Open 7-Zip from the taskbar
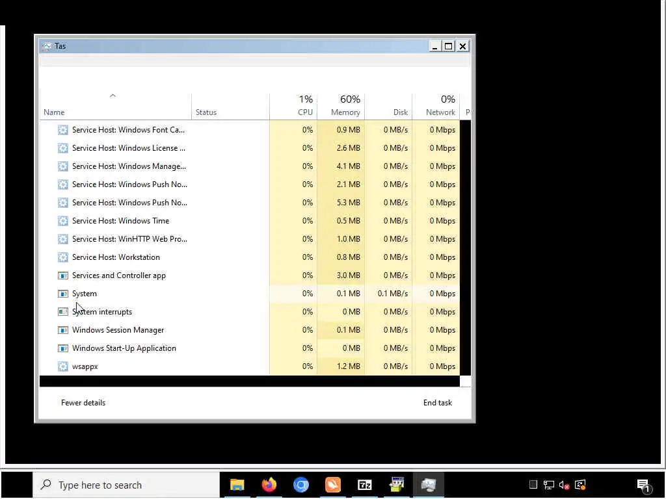 [364, 485]
